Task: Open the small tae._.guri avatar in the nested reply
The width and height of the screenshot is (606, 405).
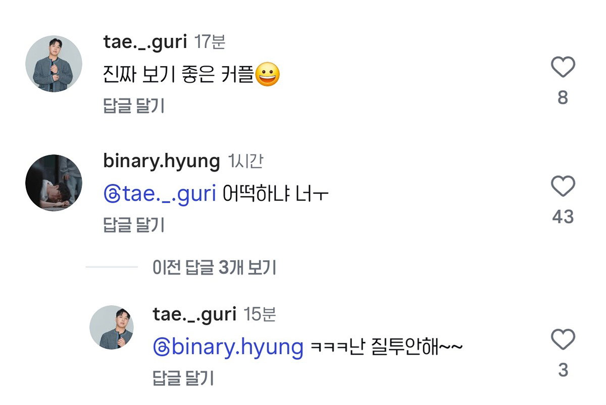Action: point(112,327)
